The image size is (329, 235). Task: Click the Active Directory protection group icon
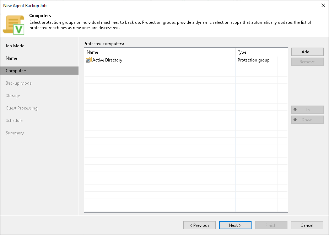(x=88, y=60)
